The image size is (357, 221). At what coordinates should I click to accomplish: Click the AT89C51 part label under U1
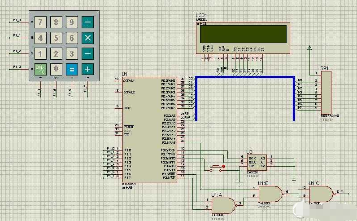pyautogui.click(x=129, y=184)
